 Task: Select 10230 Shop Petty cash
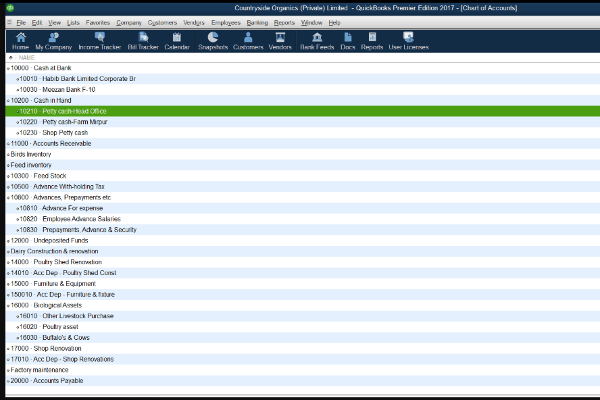(x=302, y=132)
